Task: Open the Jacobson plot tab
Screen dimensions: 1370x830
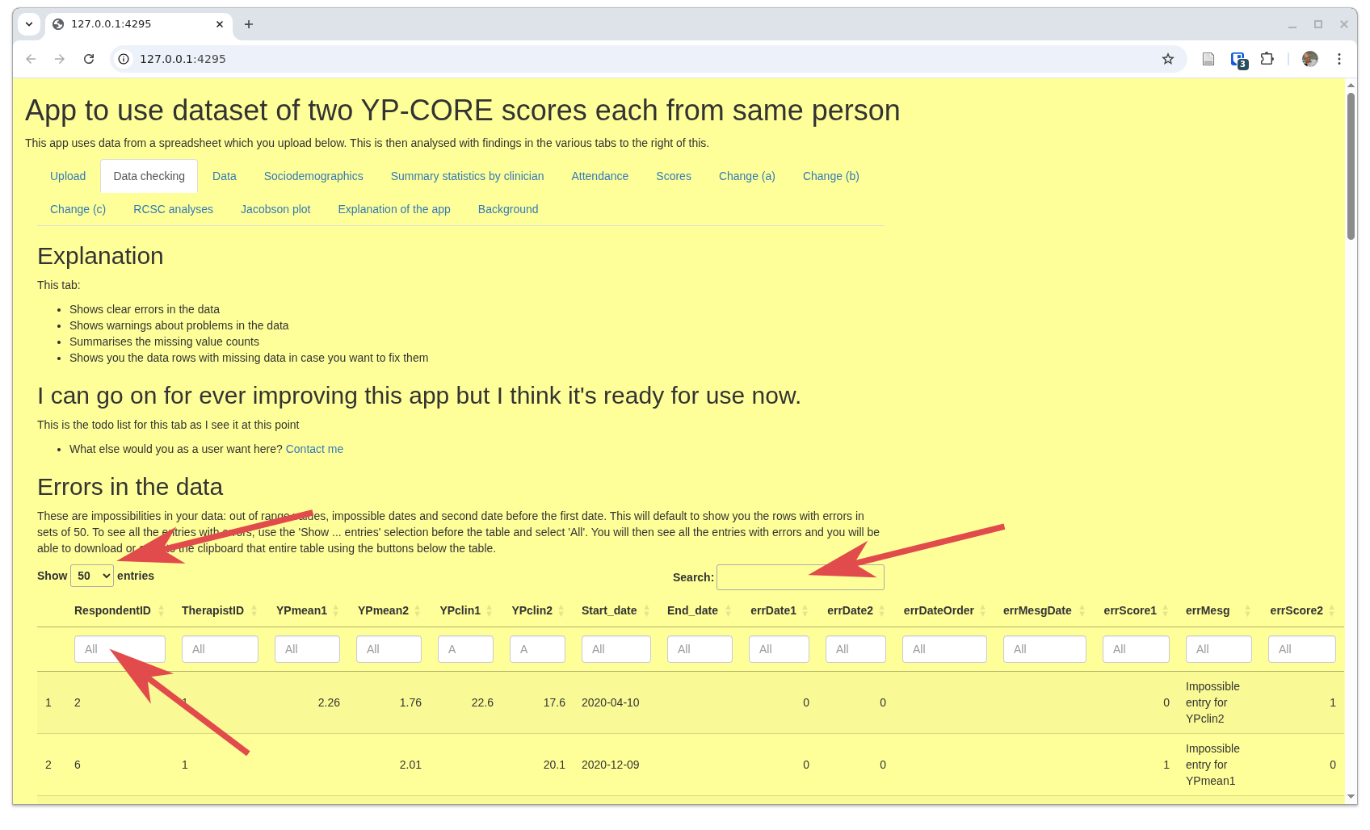Action: pos(275,209)
